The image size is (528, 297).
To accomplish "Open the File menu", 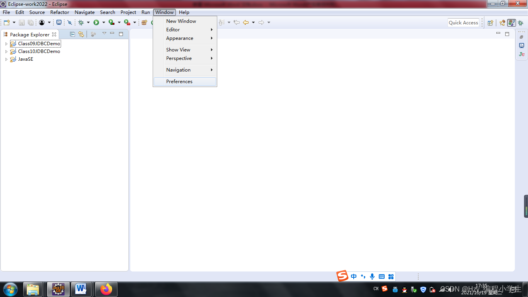I will [7, 12].
